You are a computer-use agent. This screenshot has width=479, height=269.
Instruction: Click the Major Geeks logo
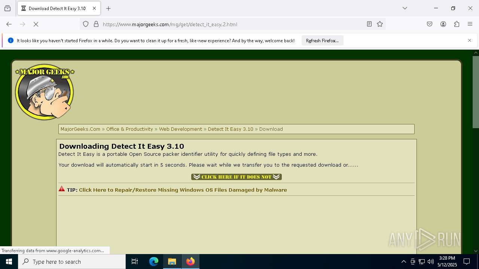pyautogui.click(x=45, y=92)
